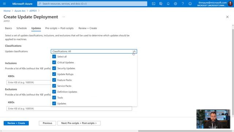
Task: Click the Inclusions KB id field
Action: pos(29,82)
